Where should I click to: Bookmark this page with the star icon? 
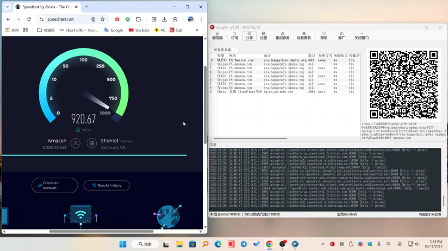[103, 19]
